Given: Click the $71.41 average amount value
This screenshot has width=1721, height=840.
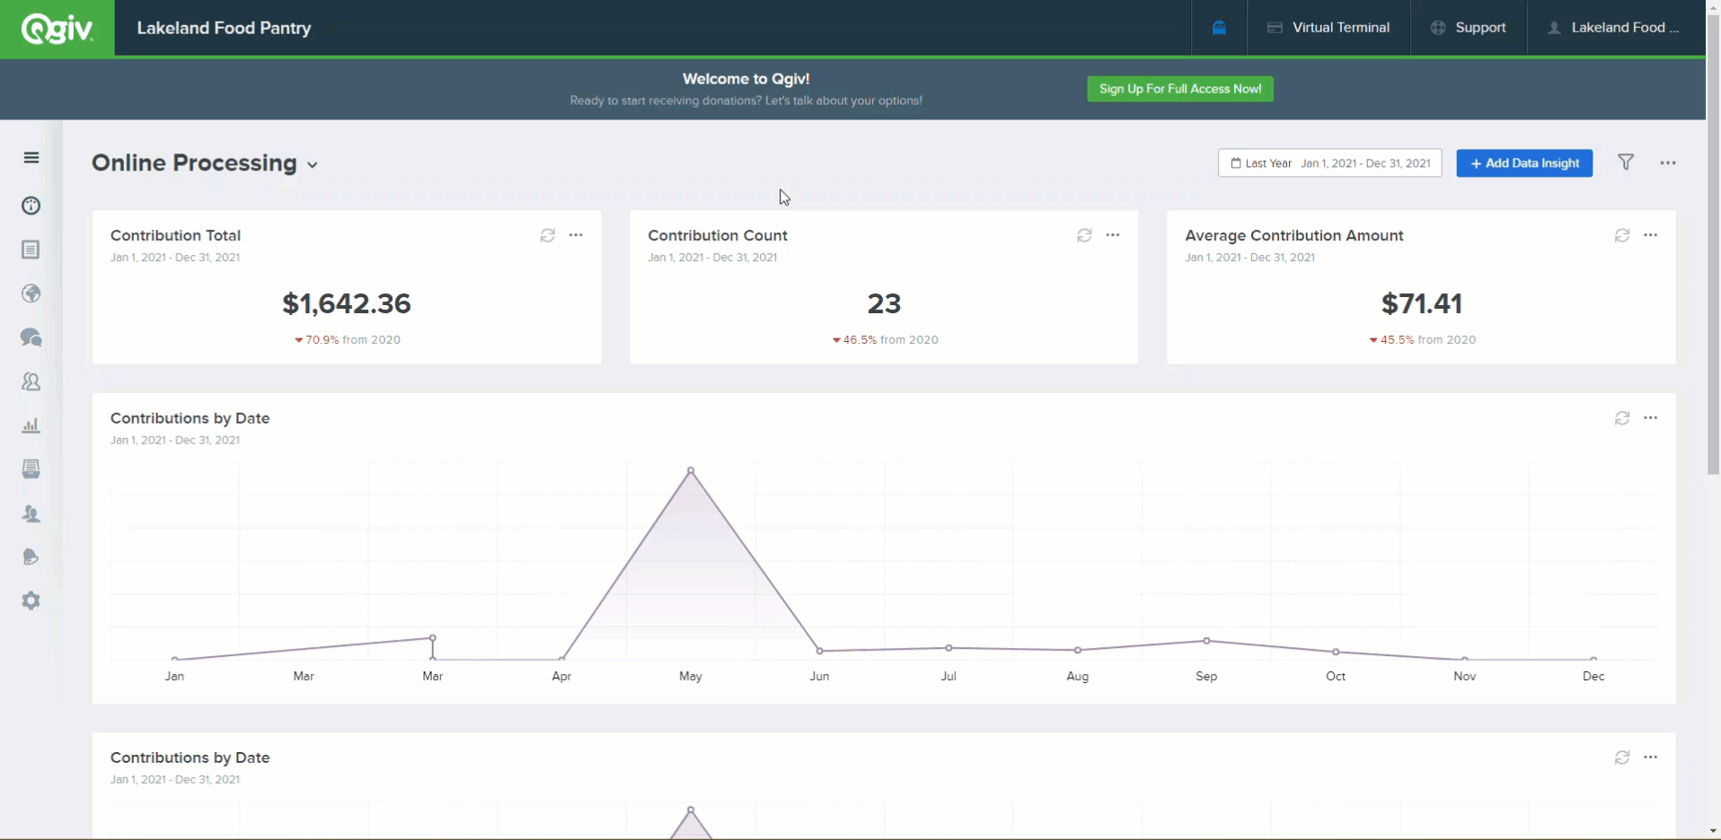Looking at the screenshot, I should (x=1422, y=303).
